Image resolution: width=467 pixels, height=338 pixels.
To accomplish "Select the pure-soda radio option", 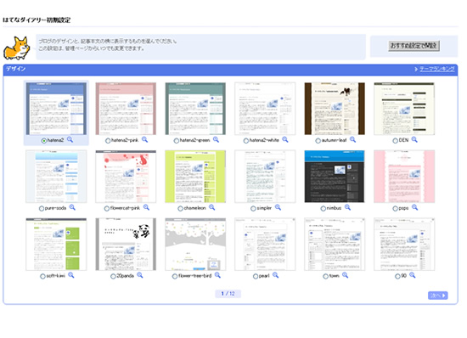I will (42, 208).
